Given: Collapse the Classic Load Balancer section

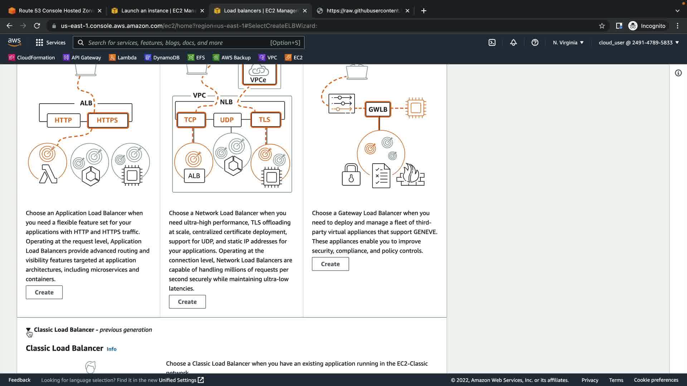Looking at the screenshot, I should (x=28, y=330).
